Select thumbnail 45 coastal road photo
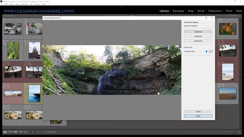The width and height of the screenshot is (244, 137). pos(13,115)
